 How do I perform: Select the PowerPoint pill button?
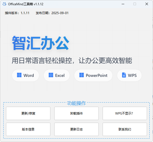[93, 75]
